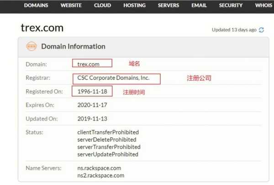Click the Domain Information panel title
Screen dimensions: 274x185
(x=73, y=46)
